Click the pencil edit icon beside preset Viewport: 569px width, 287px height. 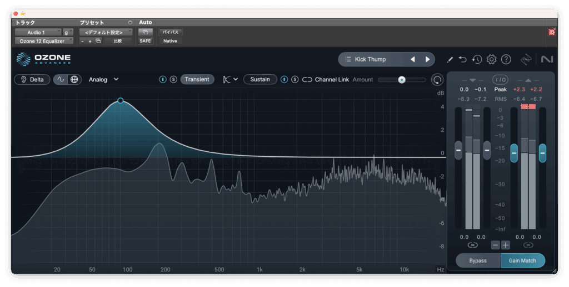(x=450, y=59)
